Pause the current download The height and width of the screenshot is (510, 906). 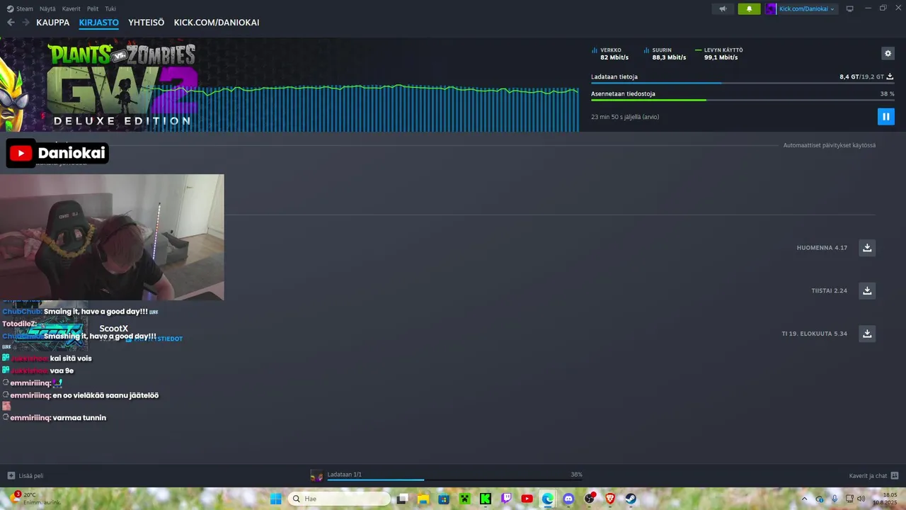click(x=885, y=116)
